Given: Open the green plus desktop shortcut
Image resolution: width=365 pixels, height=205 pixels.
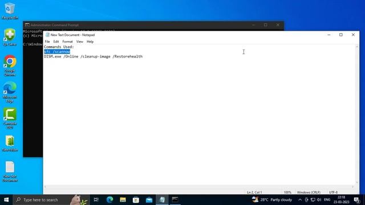Looking at the screenshot, I should coord(10,37).
